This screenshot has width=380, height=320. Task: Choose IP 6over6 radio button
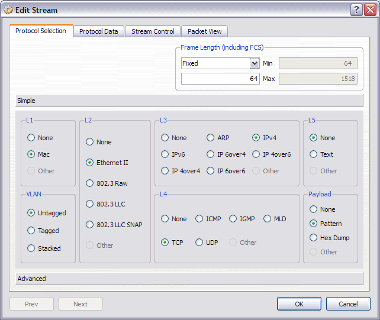[210, 171]
